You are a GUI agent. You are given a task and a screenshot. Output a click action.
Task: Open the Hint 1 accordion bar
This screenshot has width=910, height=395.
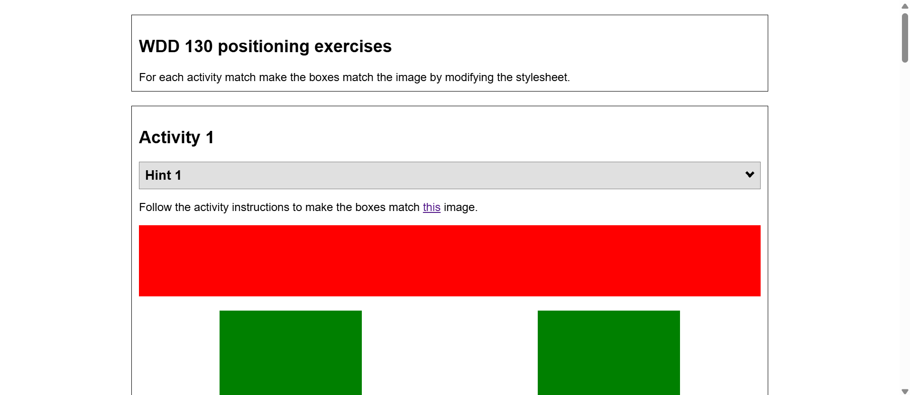coord(449,175)
